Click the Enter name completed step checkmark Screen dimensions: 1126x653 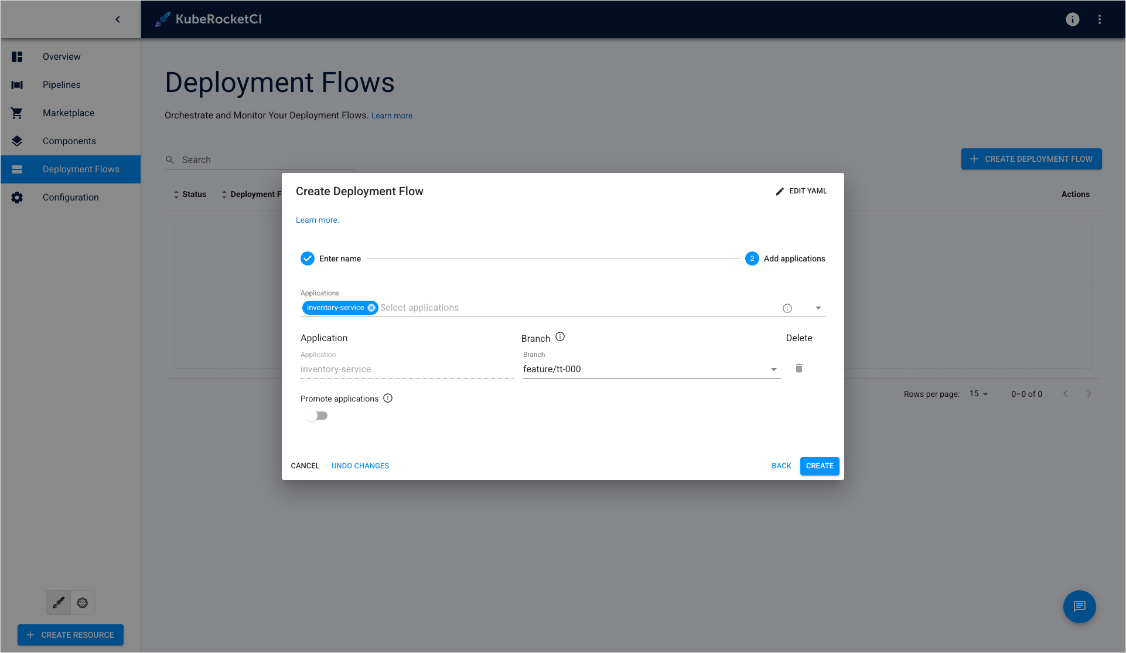308,259
